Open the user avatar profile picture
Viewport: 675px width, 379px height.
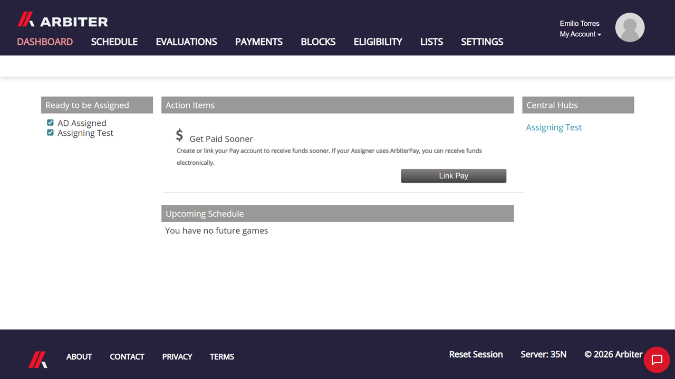(630, 27)
